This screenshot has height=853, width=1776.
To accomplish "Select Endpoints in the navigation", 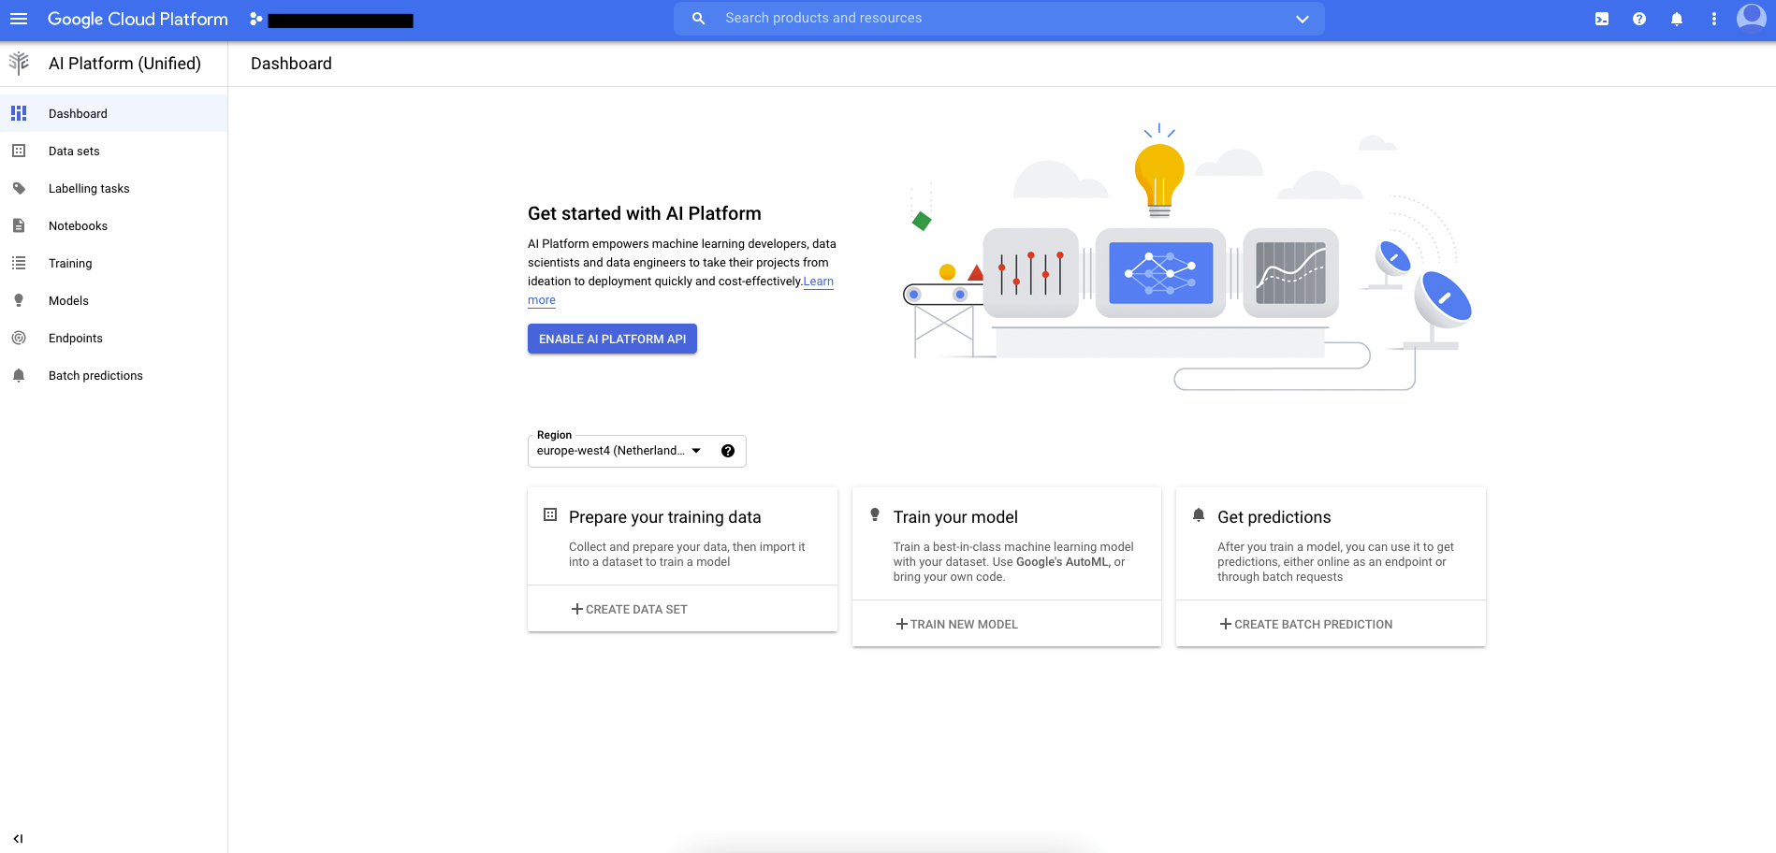I will click(x=76, y=338).
